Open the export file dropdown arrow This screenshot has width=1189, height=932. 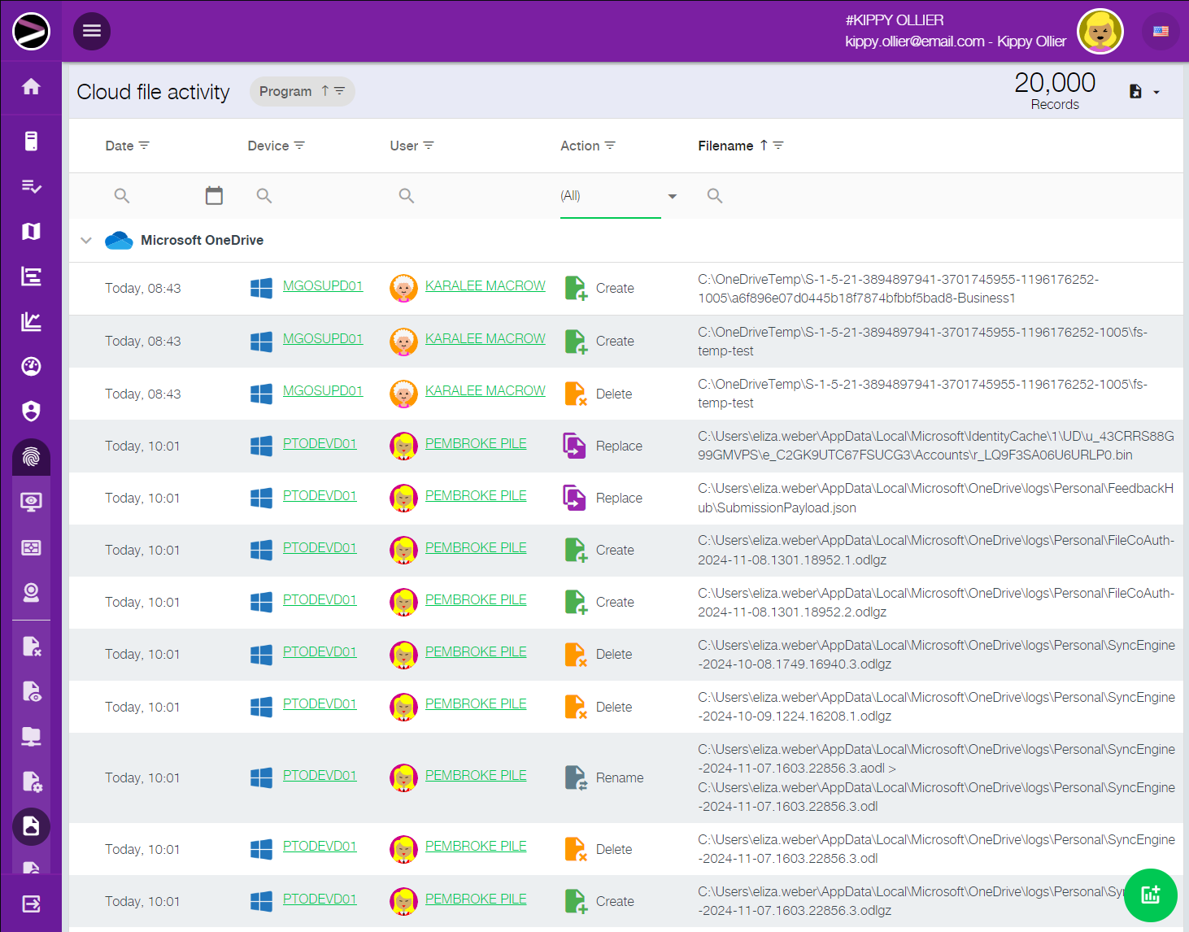point(1156,92)
